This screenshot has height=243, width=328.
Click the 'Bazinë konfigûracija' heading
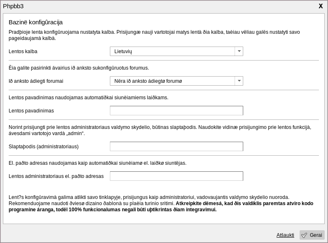(35, 22)
